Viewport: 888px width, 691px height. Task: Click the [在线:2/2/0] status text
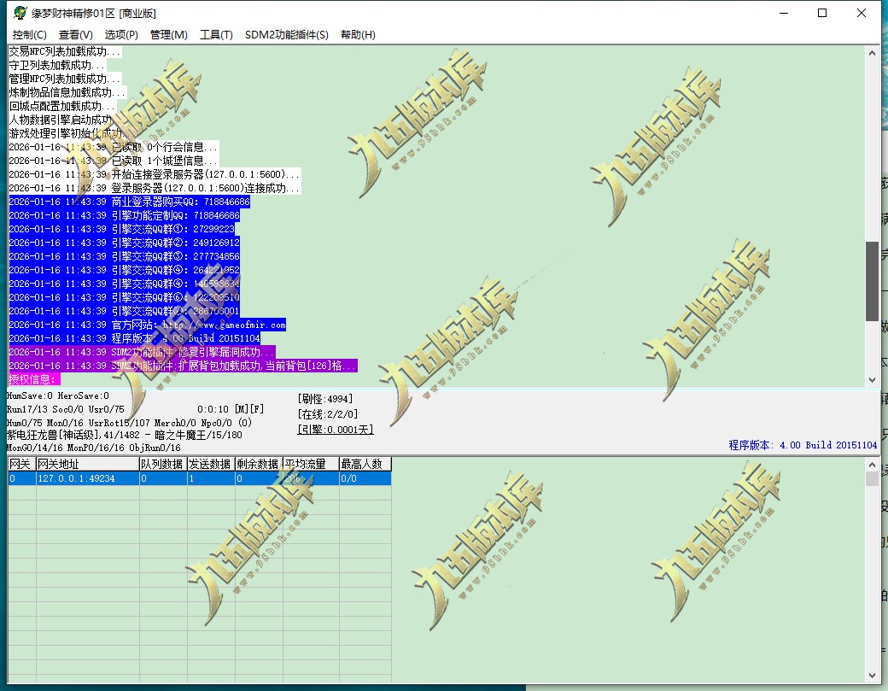[x=327, y=414]
